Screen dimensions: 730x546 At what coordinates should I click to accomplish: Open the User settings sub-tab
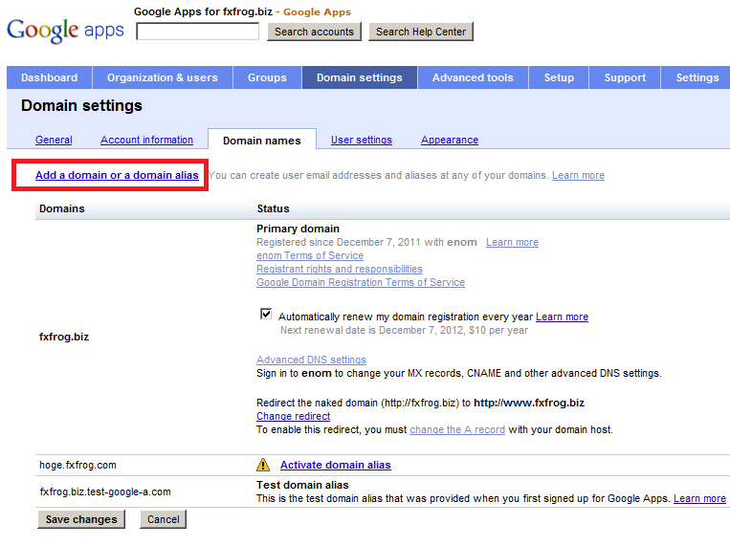click(361, 140)
